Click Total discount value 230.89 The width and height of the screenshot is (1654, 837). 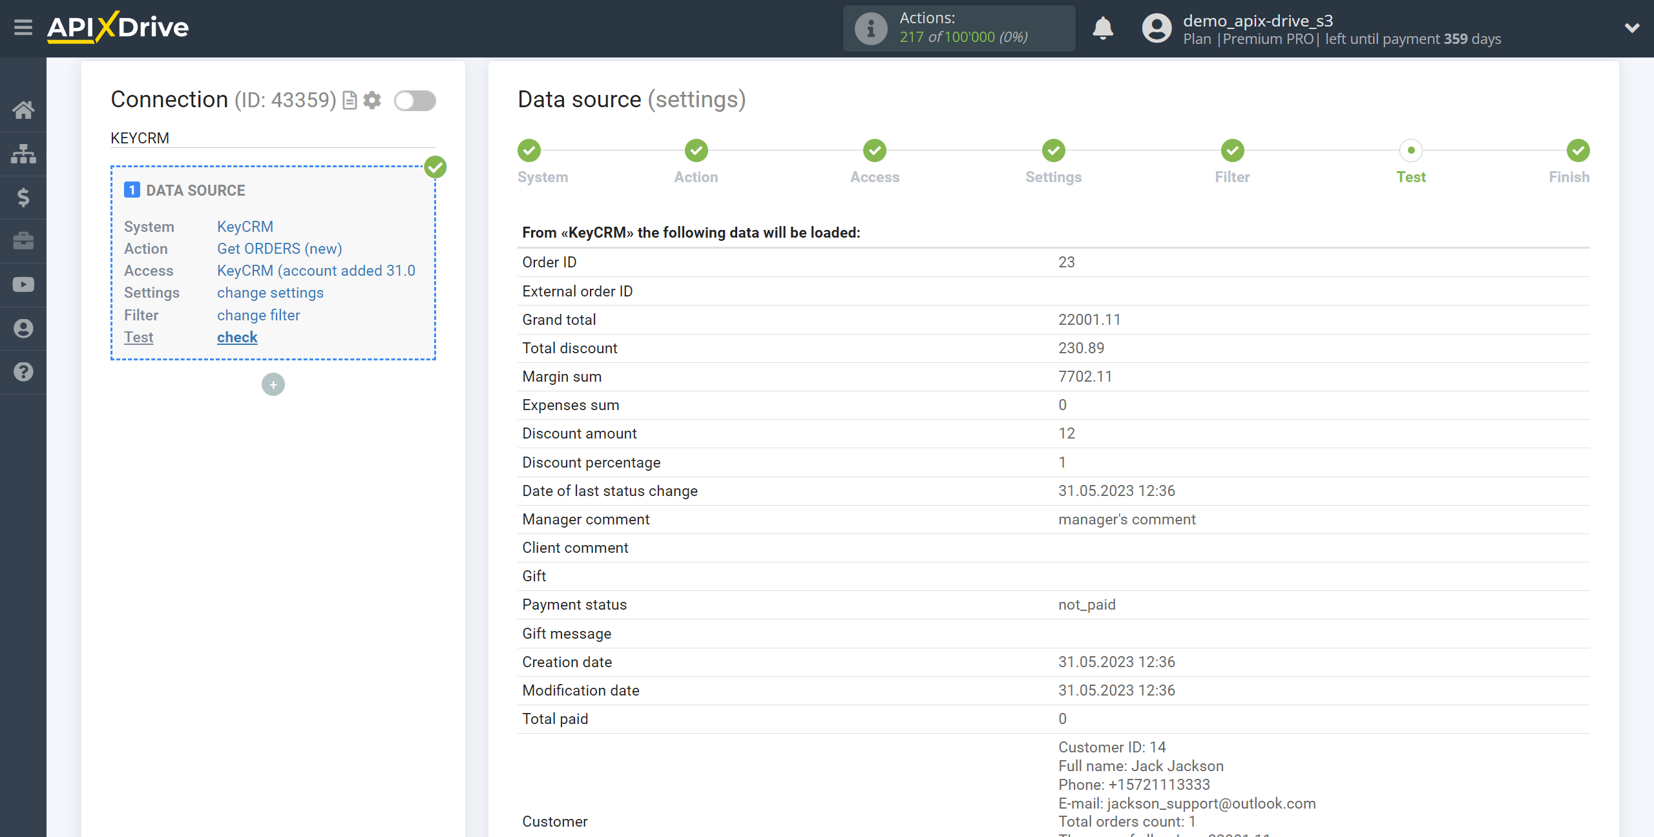(1082, 348)
